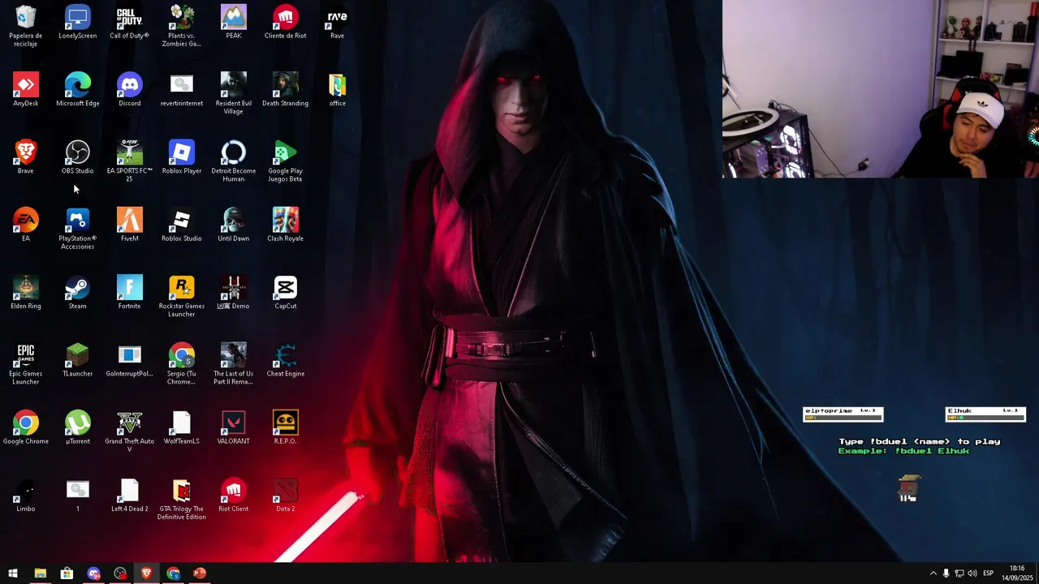Click the Limbo desktop icon

pyautogui.click(x=26, y=495)
